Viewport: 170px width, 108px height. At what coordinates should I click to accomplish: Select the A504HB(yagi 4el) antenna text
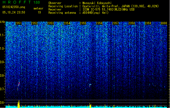[x=95, y=13]
